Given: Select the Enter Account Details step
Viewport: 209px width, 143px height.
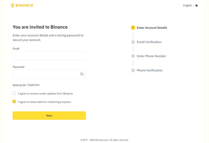Looking at the screenshot, I should click(152, 28).
